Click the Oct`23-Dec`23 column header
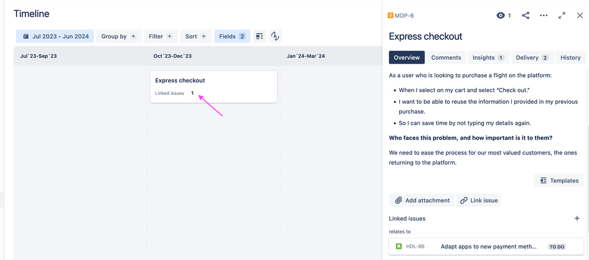This screenshot has width=589, height=260. click(172, 56)
